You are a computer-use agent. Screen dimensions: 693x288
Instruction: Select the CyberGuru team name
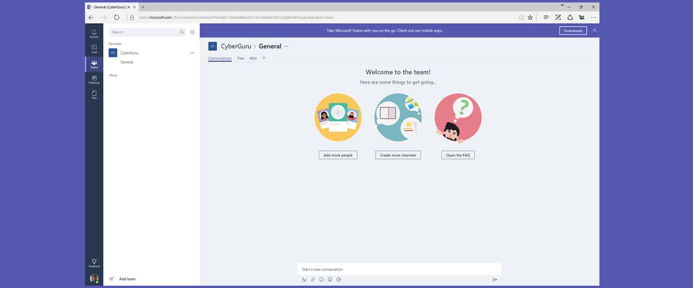point(129,52)
